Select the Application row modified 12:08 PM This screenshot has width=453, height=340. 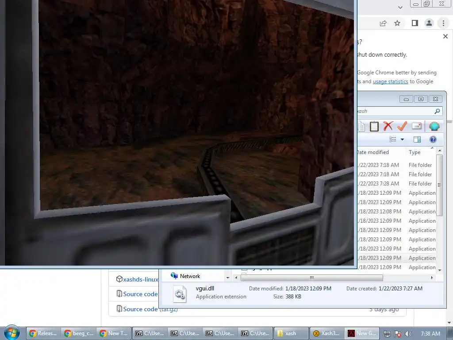pyautogui.click(x=396, y=212)
